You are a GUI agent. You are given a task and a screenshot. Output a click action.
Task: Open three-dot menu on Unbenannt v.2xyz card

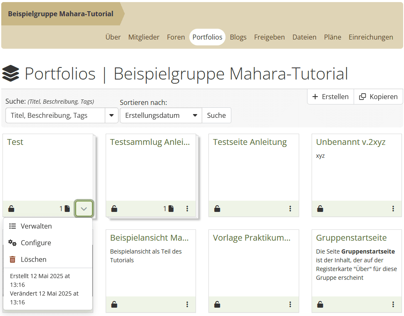[393, 209]
